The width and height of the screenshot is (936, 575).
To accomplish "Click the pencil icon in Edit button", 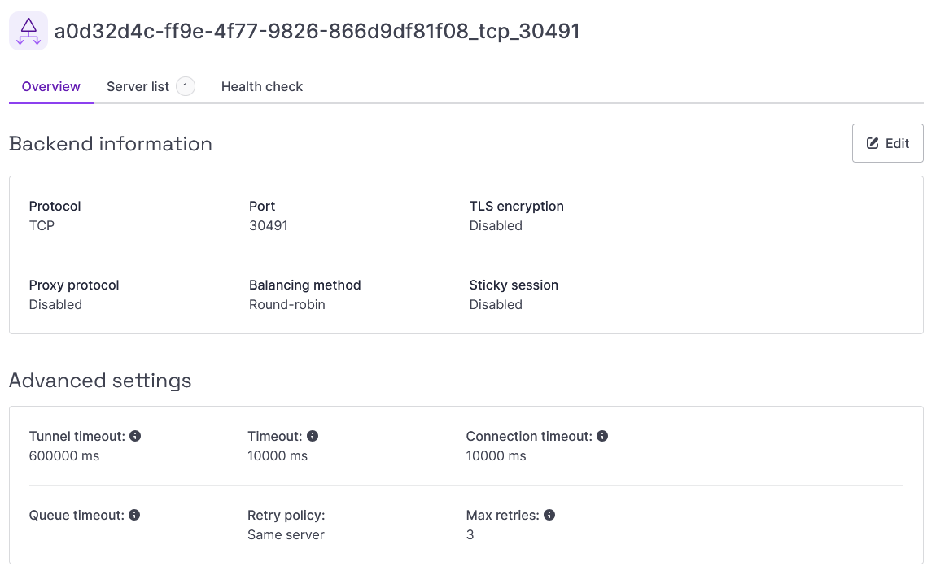I will tap(873, 143).
